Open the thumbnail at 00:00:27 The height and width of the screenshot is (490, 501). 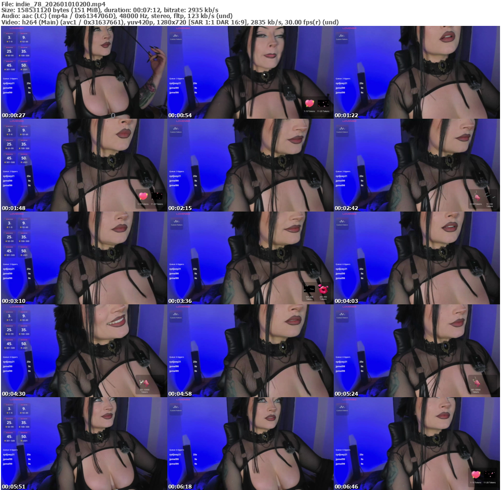(x=84, y=72)
